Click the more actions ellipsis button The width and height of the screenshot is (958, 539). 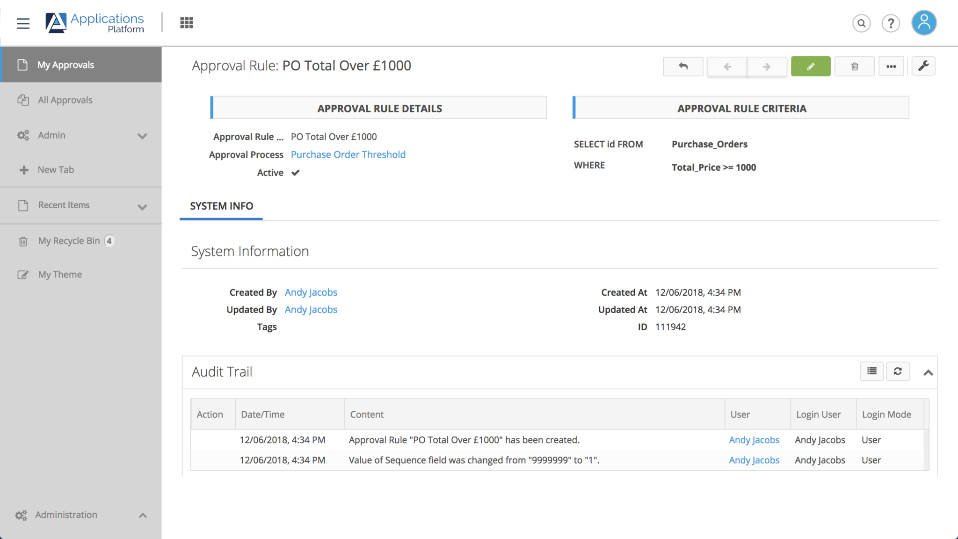(891, 66)
